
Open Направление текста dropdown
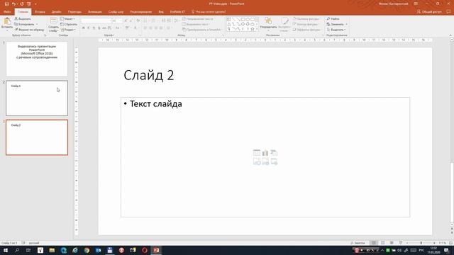[x=199, y=19]
